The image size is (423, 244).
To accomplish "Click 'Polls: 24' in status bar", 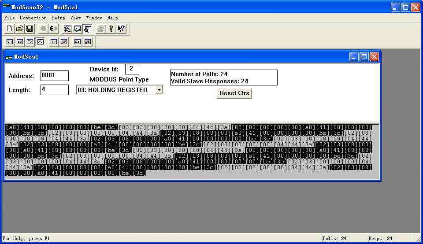I will coord(334,238).
